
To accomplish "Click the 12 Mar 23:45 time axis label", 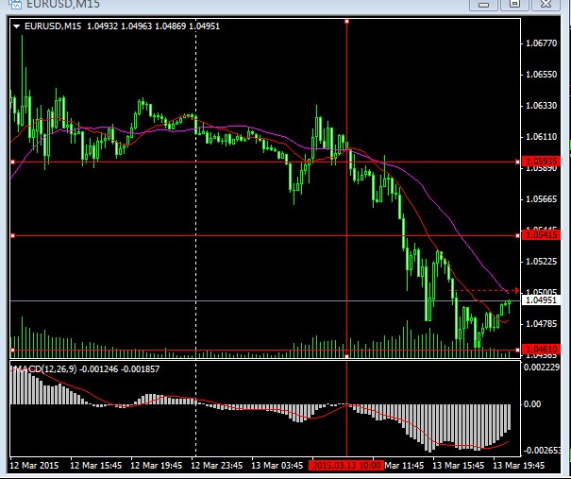I will 216,465.
